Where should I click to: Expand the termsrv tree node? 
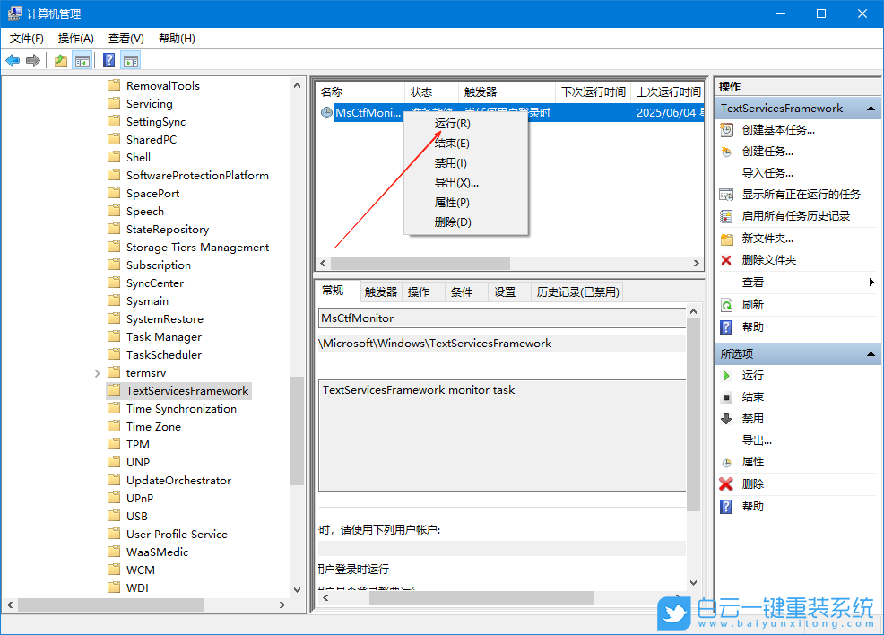[95, 372]
